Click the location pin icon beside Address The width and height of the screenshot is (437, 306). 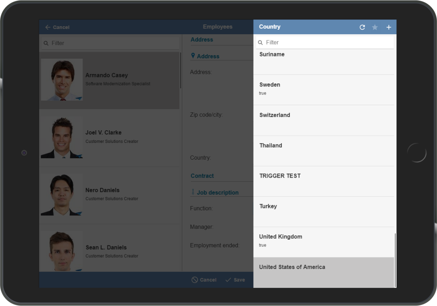193,56
